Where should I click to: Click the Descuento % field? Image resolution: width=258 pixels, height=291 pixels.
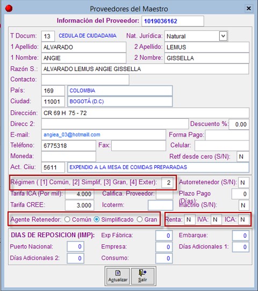[239, 124]
